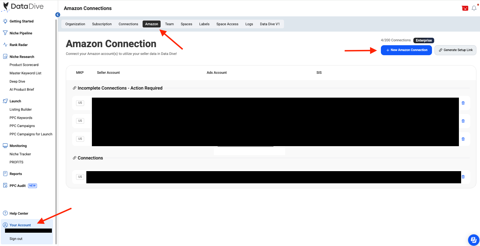Open the Logs tab
Image resolution: width=480 pixels, height=246 pixels.
click(x=249, y=24)
